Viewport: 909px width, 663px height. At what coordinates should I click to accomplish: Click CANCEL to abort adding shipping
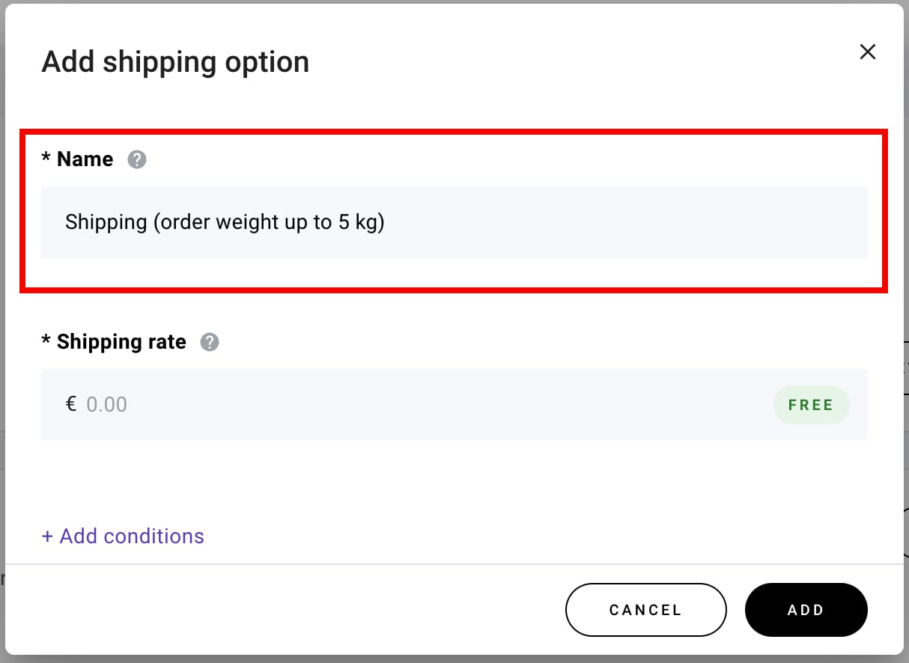tap(645, 610)
